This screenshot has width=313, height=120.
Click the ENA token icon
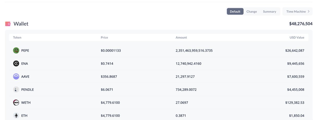(x=16, y=63)
